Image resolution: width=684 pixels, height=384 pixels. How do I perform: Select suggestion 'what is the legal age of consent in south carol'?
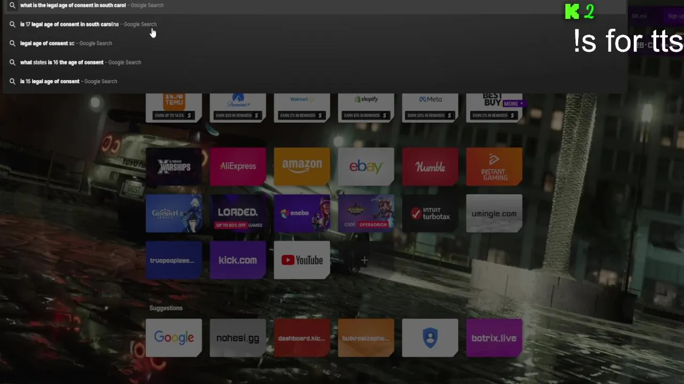[314, 5]
